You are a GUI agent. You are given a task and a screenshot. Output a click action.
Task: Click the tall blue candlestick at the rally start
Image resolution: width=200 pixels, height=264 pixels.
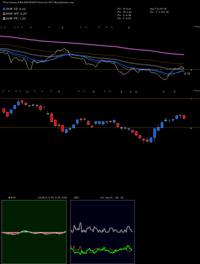pyautogui.click(x=154, y=133)
